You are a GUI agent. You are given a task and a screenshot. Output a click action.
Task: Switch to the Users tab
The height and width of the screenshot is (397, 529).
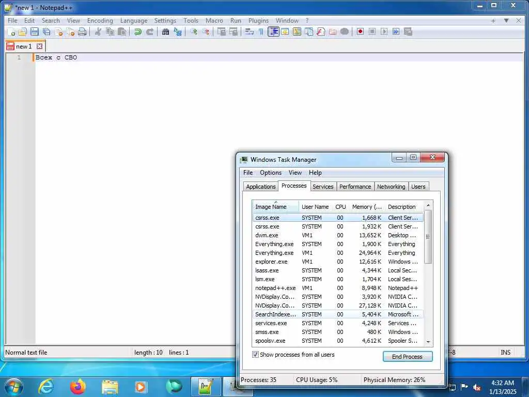pos(418,187)
